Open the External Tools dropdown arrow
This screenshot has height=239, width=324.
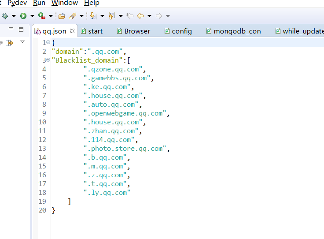51,16
